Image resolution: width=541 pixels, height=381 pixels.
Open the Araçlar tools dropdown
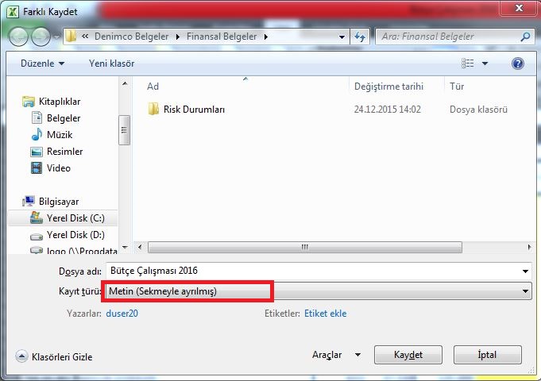[x=337, y=355]
